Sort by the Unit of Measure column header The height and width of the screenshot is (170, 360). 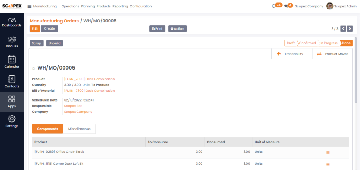(x=287, y=142)
